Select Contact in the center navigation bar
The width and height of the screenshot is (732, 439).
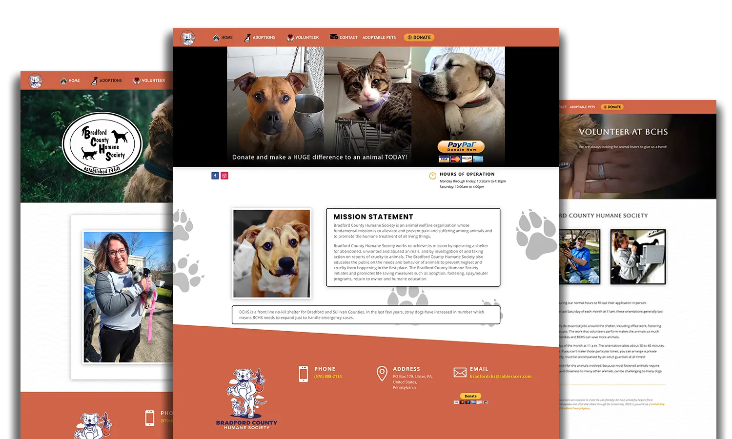pos(344,38)
